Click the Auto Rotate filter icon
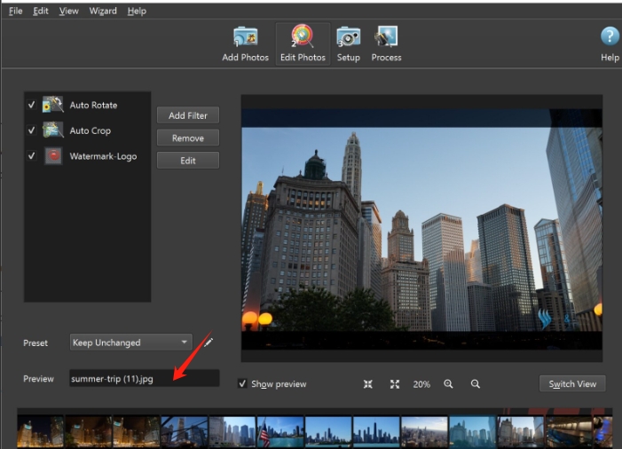This screenshot has height=449, width=622. point(52,105)
